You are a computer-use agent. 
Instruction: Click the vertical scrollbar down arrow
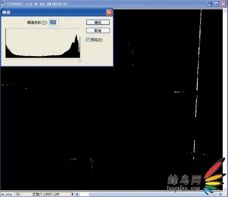click(225, 190)
